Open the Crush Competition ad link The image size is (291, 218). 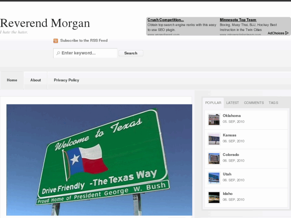166,20
